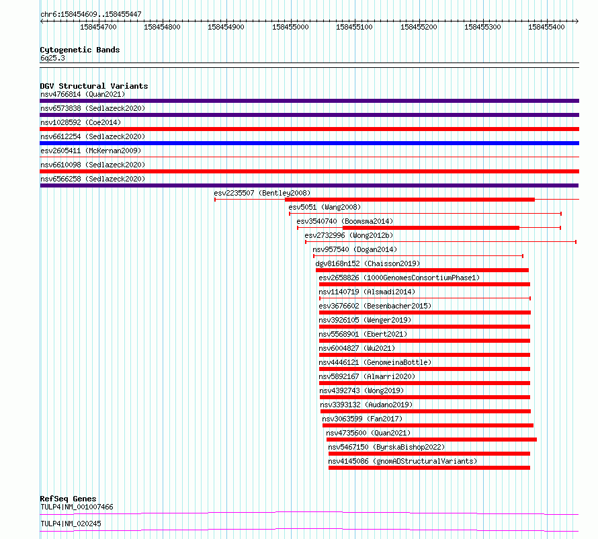Select nsv5892167 (Almarri2020) label
The height and width of the screenshot is (539, 598).
click(x=367, y=376)
